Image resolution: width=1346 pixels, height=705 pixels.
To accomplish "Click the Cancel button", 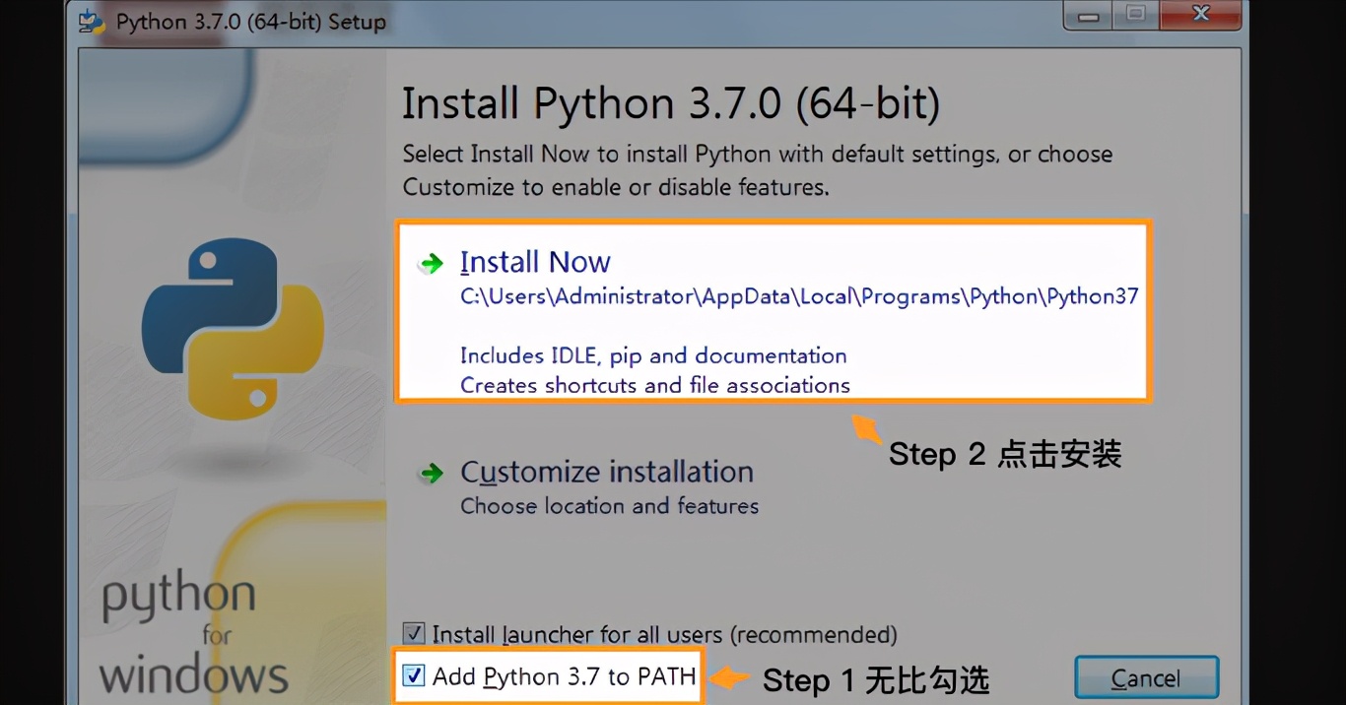I will (1146, 678).
